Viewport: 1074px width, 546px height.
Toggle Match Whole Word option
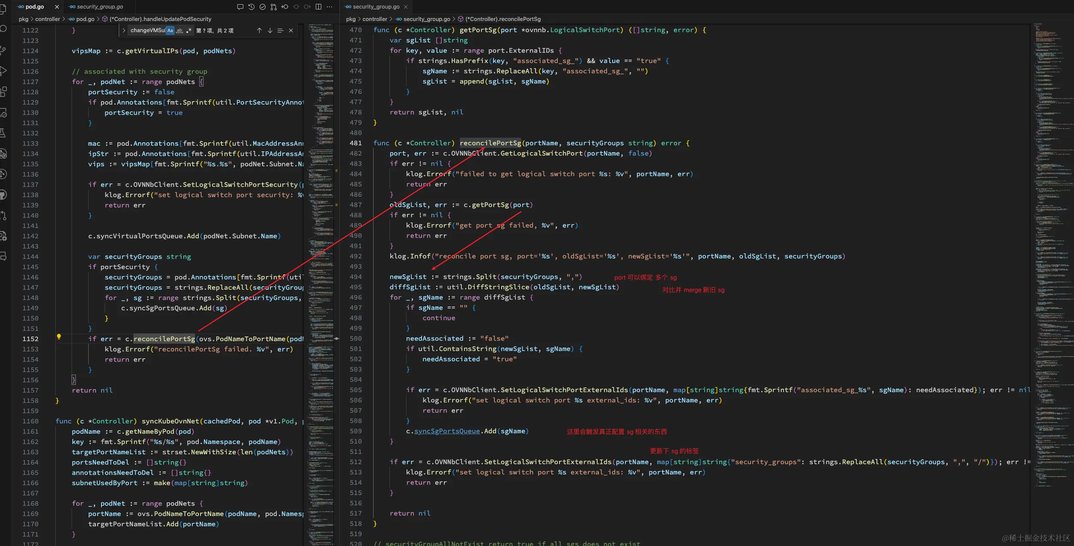pos(179,30)
